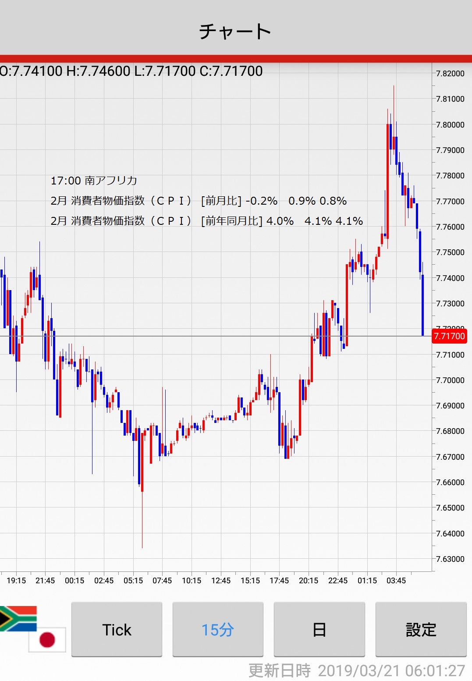Viewport: 472px width, 681px height.
Task: Tap the チャート title header
Action: pos(236,32)
